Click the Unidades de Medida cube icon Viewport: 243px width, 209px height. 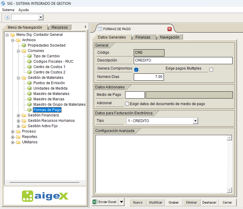(x=30, y=88)
